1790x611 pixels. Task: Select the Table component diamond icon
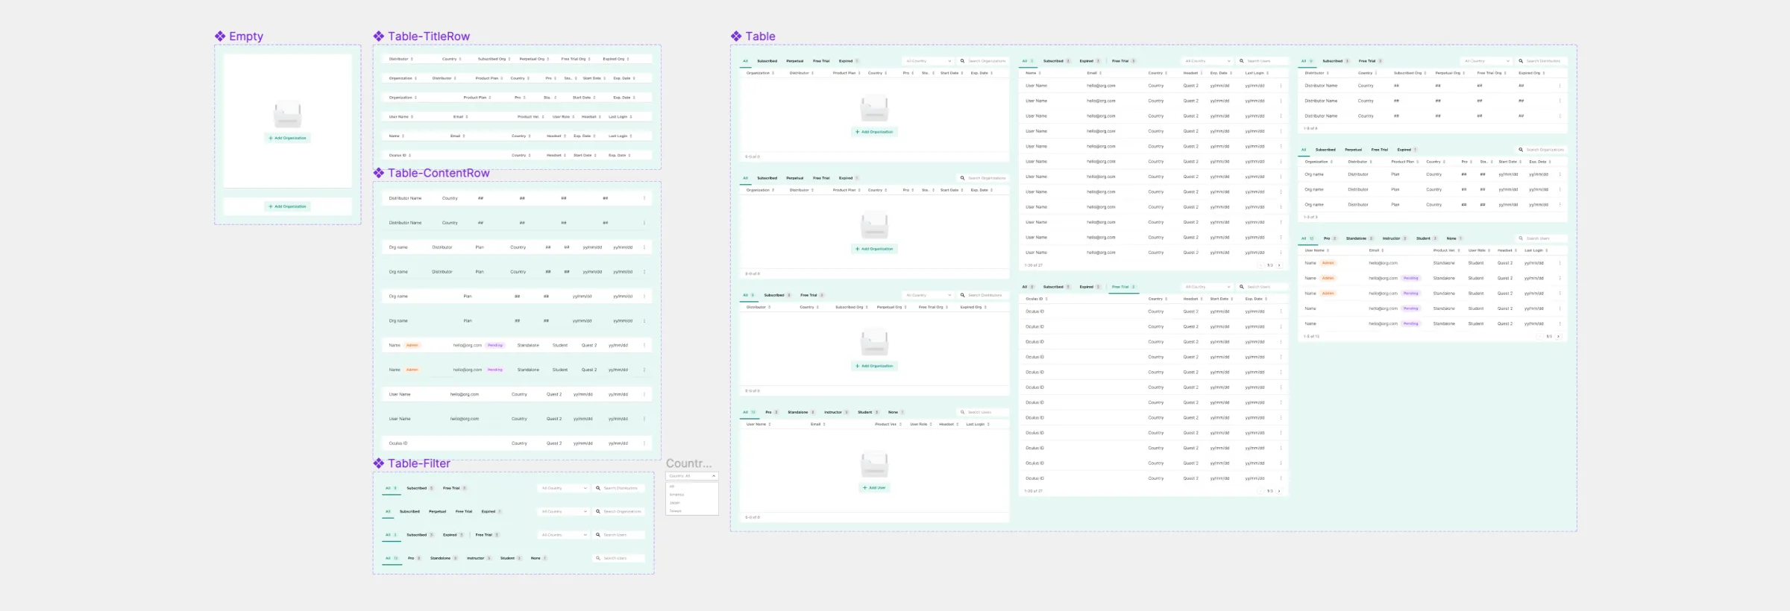(x=736, y=36)
